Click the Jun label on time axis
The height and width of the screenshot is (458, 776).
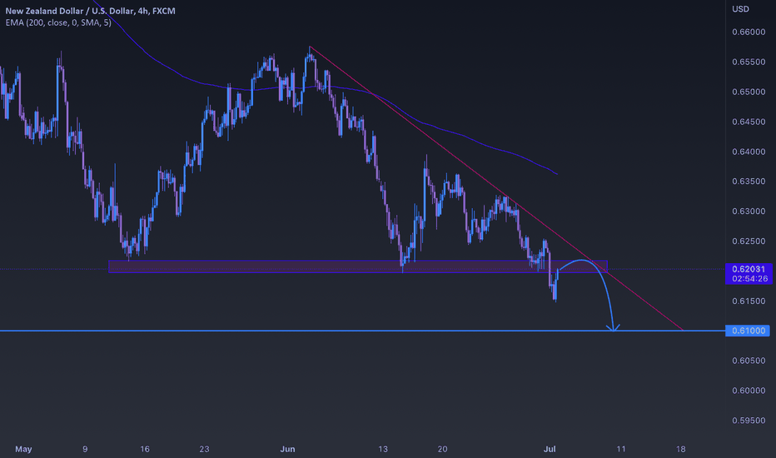tap(287, 449)
